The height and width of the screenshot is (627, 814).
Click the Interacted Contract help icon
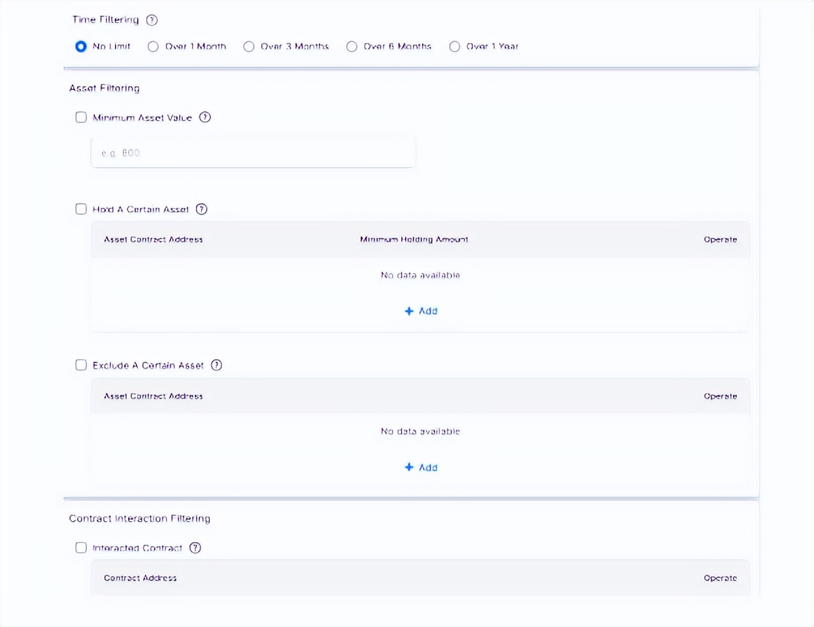[195, 547]
